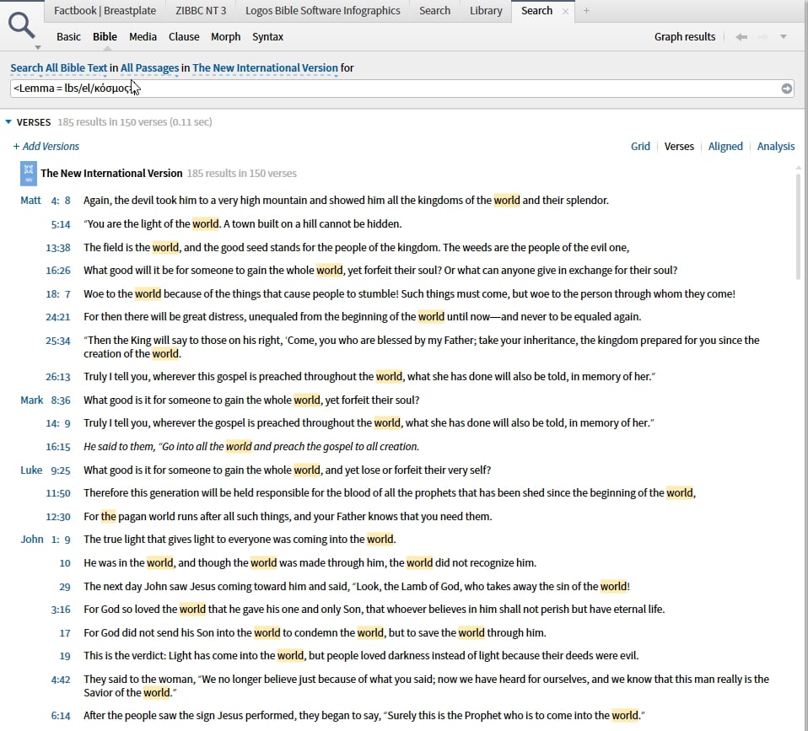Click highlighted 'world' in Matt 4:8 verse
This screenshot has width=808, height=731.
coord(507,201)
